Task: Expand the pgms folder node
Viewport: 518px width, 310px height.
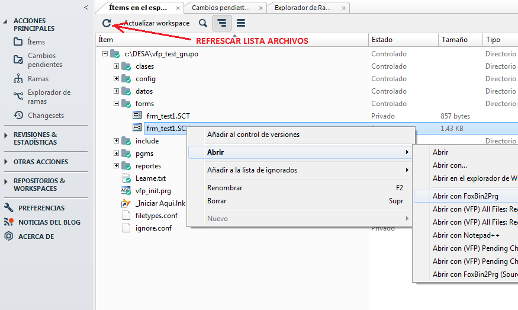Action: point(116,153)
